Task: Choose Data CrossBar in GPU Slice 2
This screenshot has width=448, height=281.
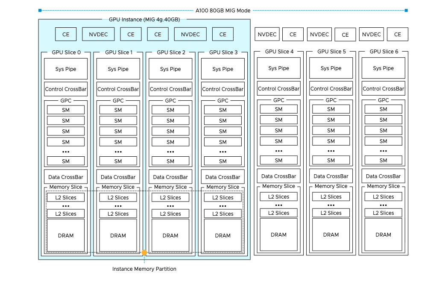Action: (170, 177)
